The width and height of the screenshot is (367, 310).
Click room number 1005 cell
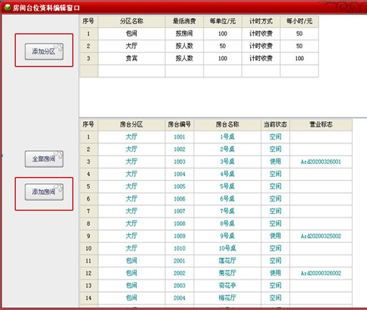tap(180, 187)
